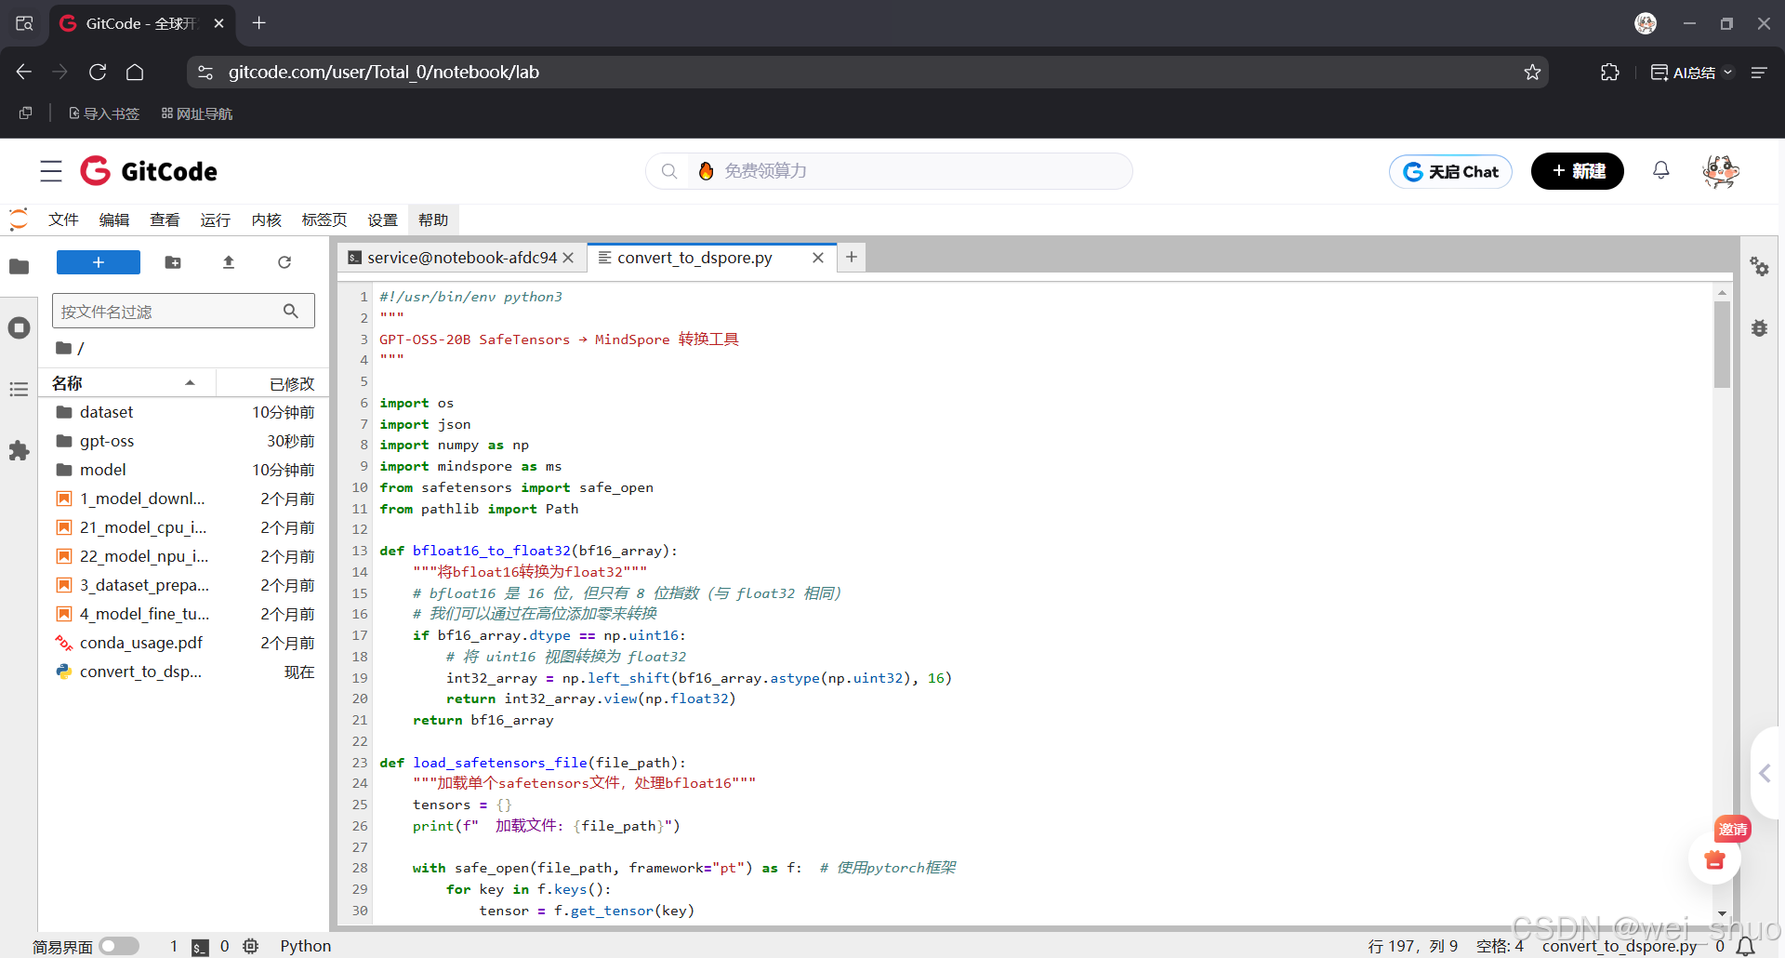Refresh the file browser list

284,262
